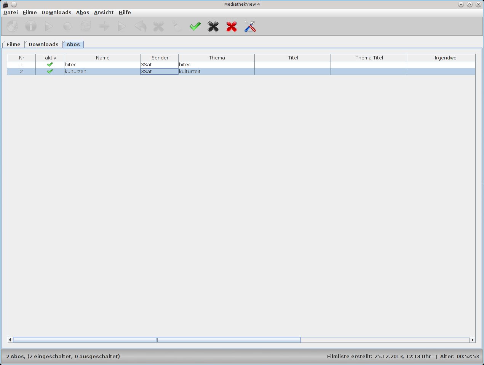Toggle the aktiv checkmark for kulturzeit

click(50, 71)
